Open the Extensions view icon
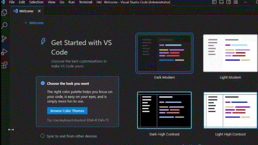 coord(4,65)
